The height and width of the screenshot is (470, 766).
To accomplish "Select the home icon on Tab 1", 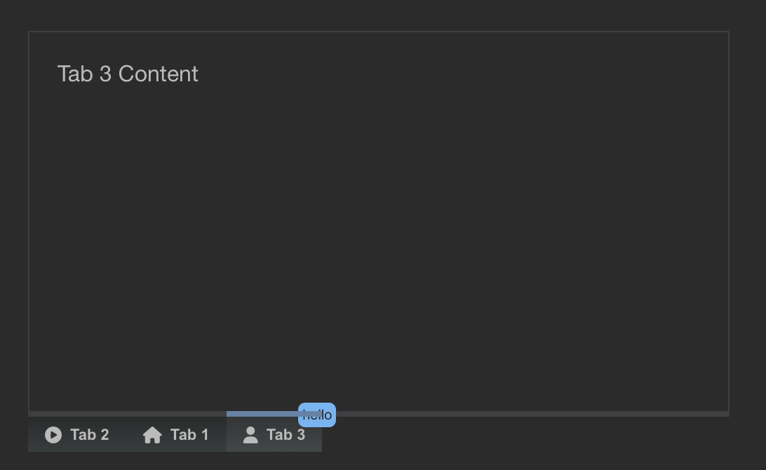I will tap(152, 435).
